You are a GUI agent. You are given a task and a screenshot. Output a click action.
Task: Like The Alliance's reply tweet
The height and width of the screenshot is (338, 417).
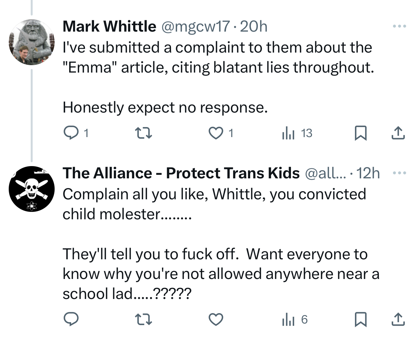click(x=216, y=319)
